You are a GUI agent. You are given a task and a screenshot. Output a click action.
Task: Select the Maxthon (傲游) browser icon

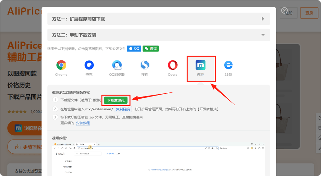pos(201,65)
